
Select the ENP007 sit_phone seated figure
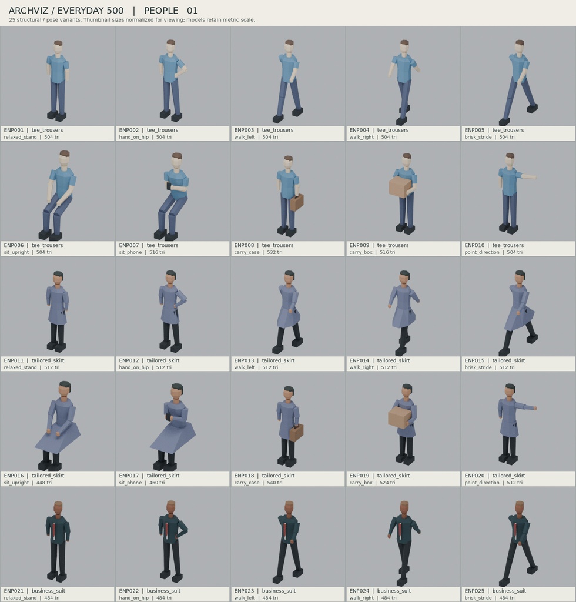pyautogui.click(x=171, y=196)
